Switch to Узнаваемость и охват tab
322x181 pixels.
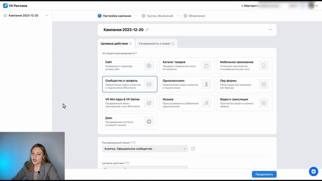click(x=156, y=44)
